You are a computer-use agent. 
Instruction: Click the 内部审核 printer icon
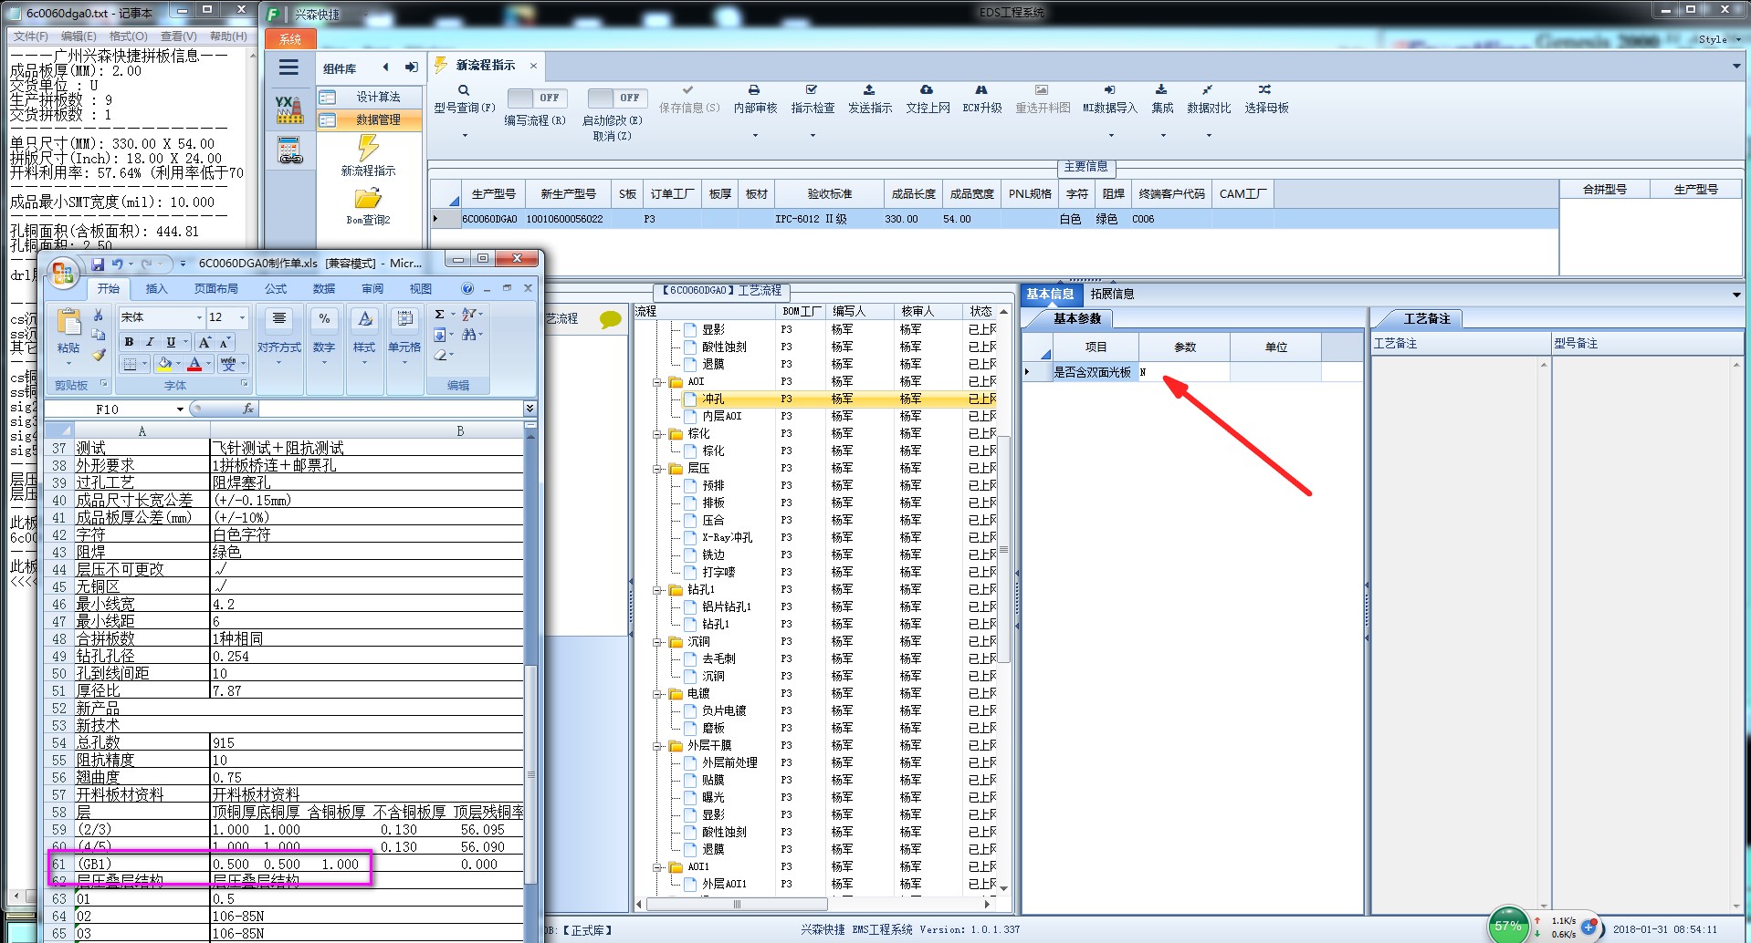pos(754,90)
